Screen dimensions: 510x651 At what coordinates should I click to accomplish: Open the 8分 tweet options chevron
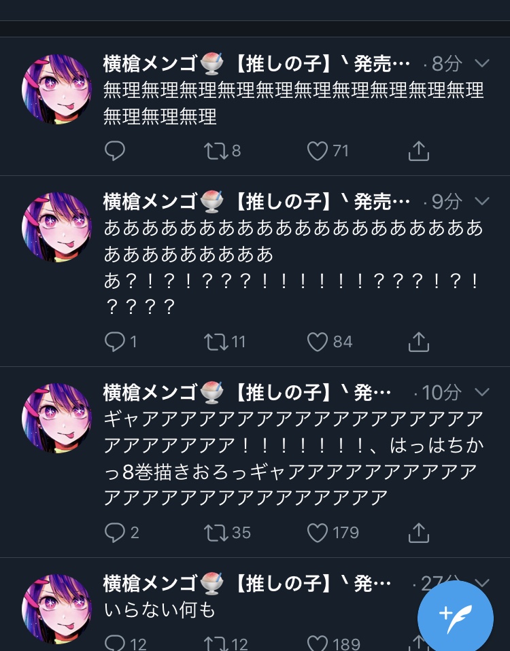[x=481, y=63]
